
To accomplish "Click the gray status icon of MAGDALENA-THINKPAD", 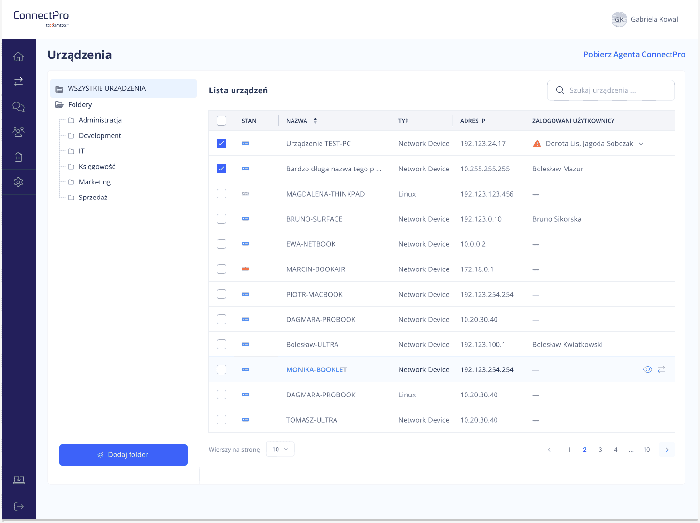I will [x=246, y=194].
